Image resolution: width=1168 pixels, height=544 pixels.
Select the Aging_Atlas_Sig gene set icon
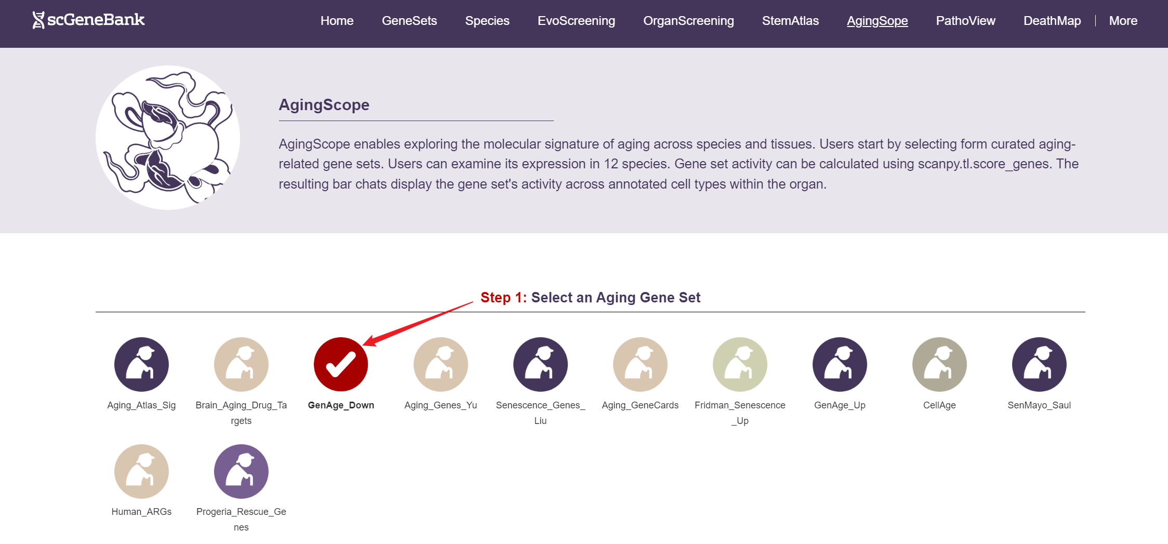141,364
